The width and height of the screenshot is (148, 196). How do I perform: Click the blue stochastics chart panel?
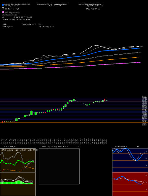coord(130,160)
